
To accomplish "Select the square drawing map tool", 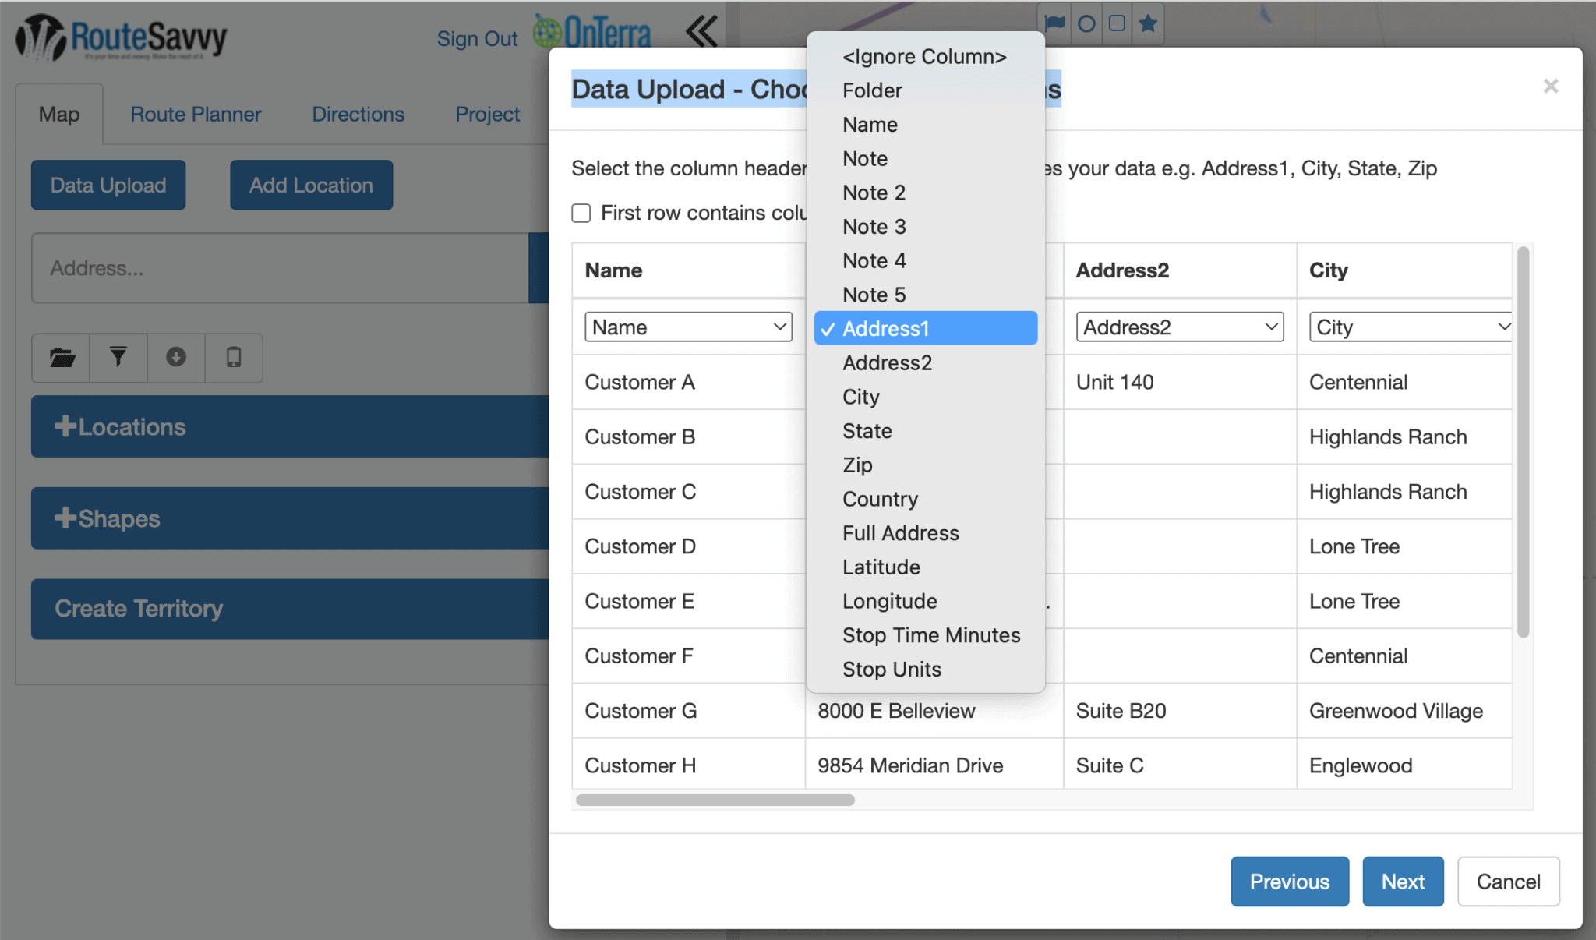I will 1117,23.
